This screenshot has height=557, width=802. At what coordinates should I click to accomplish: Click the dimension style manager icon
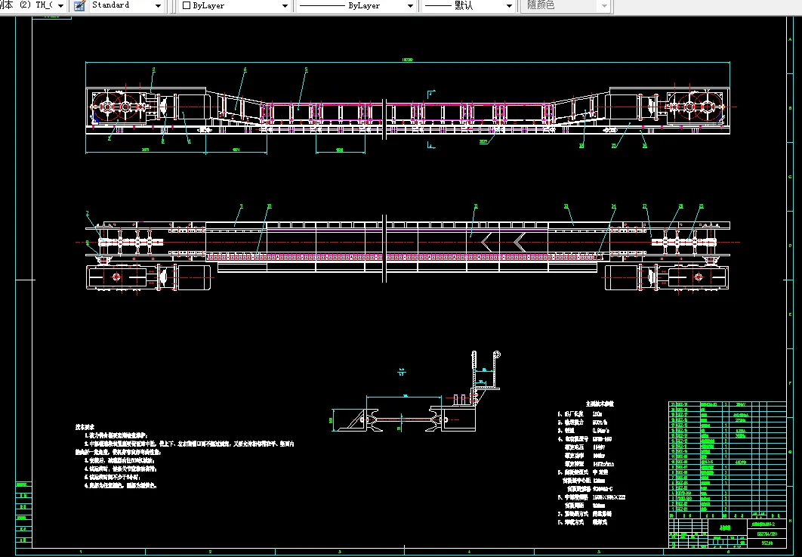[x=79, y=5]
